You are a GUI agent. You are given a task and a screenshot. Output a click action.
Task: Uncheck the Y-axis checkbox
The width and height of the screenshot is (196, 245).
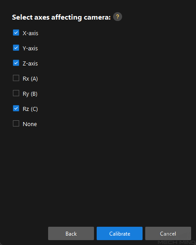tap(16, 48)
